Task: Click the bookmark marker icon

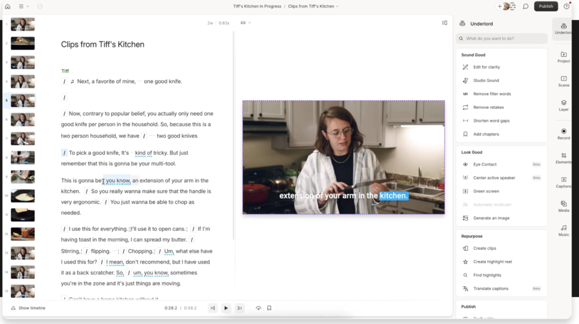Action: coord(269,308)
